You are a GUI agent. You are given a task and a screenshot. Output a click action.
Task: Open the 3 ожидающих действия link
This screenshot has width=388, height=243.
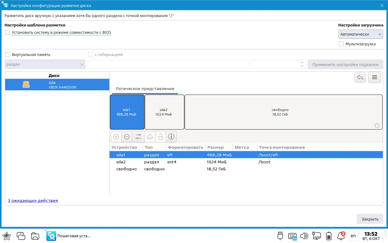pyautogui.click(x=33, y=201)
